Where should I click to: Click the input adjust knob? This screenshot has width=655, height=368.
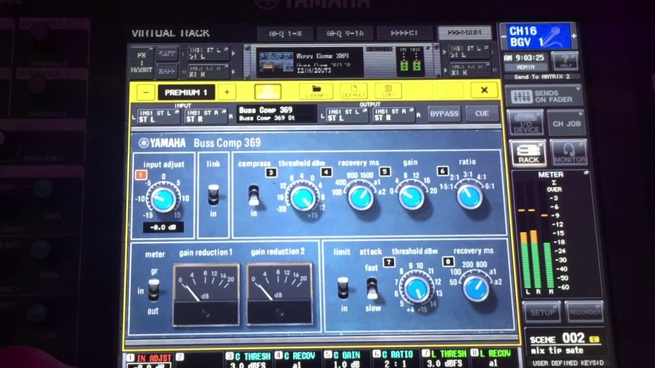point(163,199)
